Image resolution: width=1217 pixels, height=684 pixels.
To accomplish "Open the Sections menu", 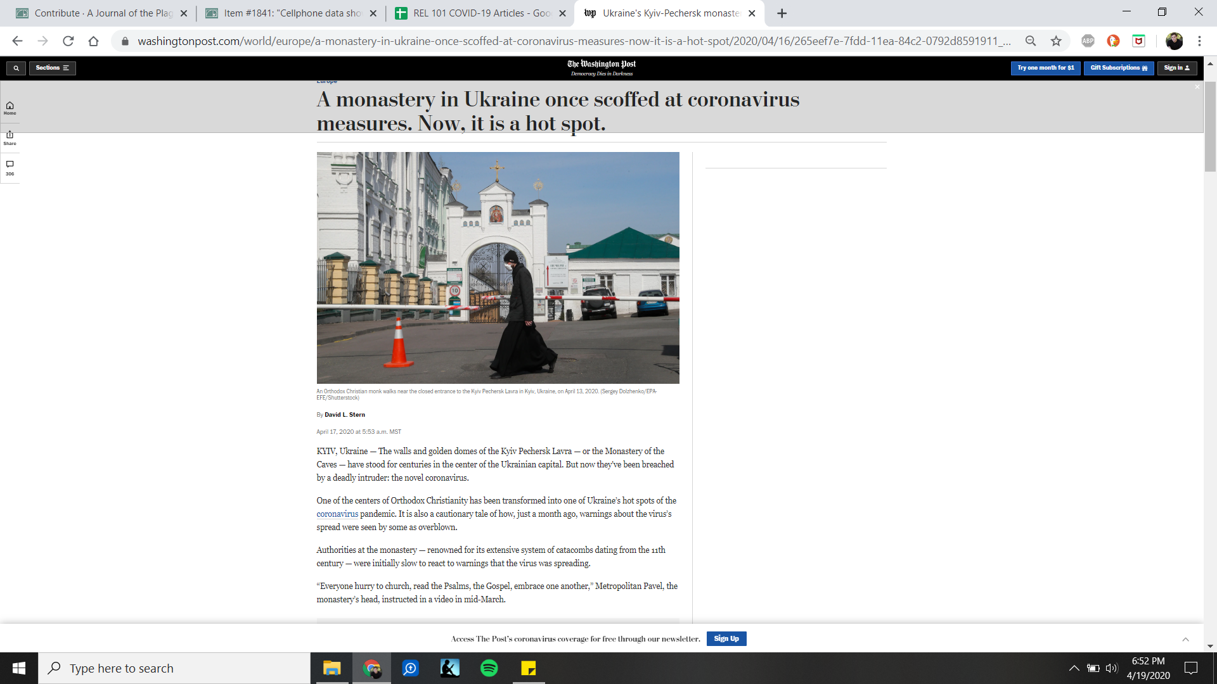I will 52,68.
